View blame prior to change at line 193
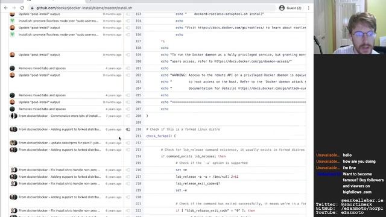The height and width of the screenshot is (217, 386). point(128,14)
